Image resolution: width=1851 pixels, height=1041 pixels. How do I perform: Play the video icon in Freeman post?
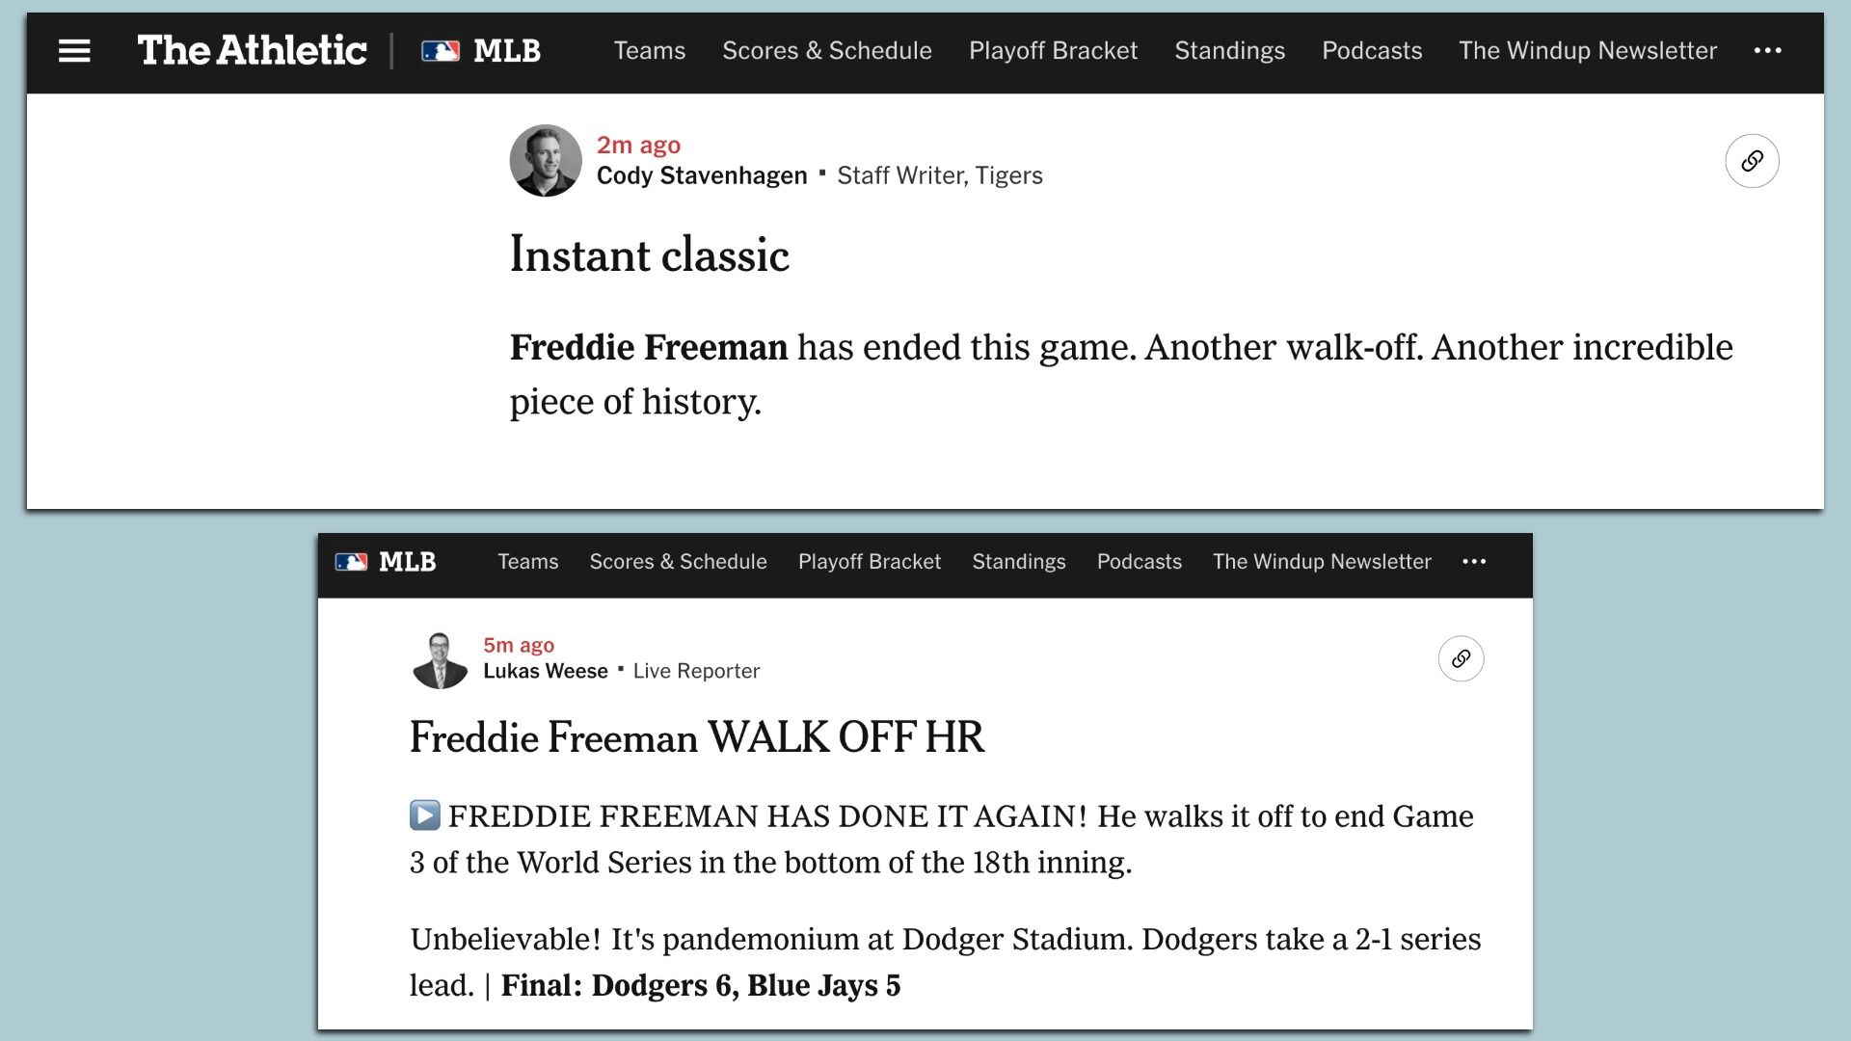425,815
